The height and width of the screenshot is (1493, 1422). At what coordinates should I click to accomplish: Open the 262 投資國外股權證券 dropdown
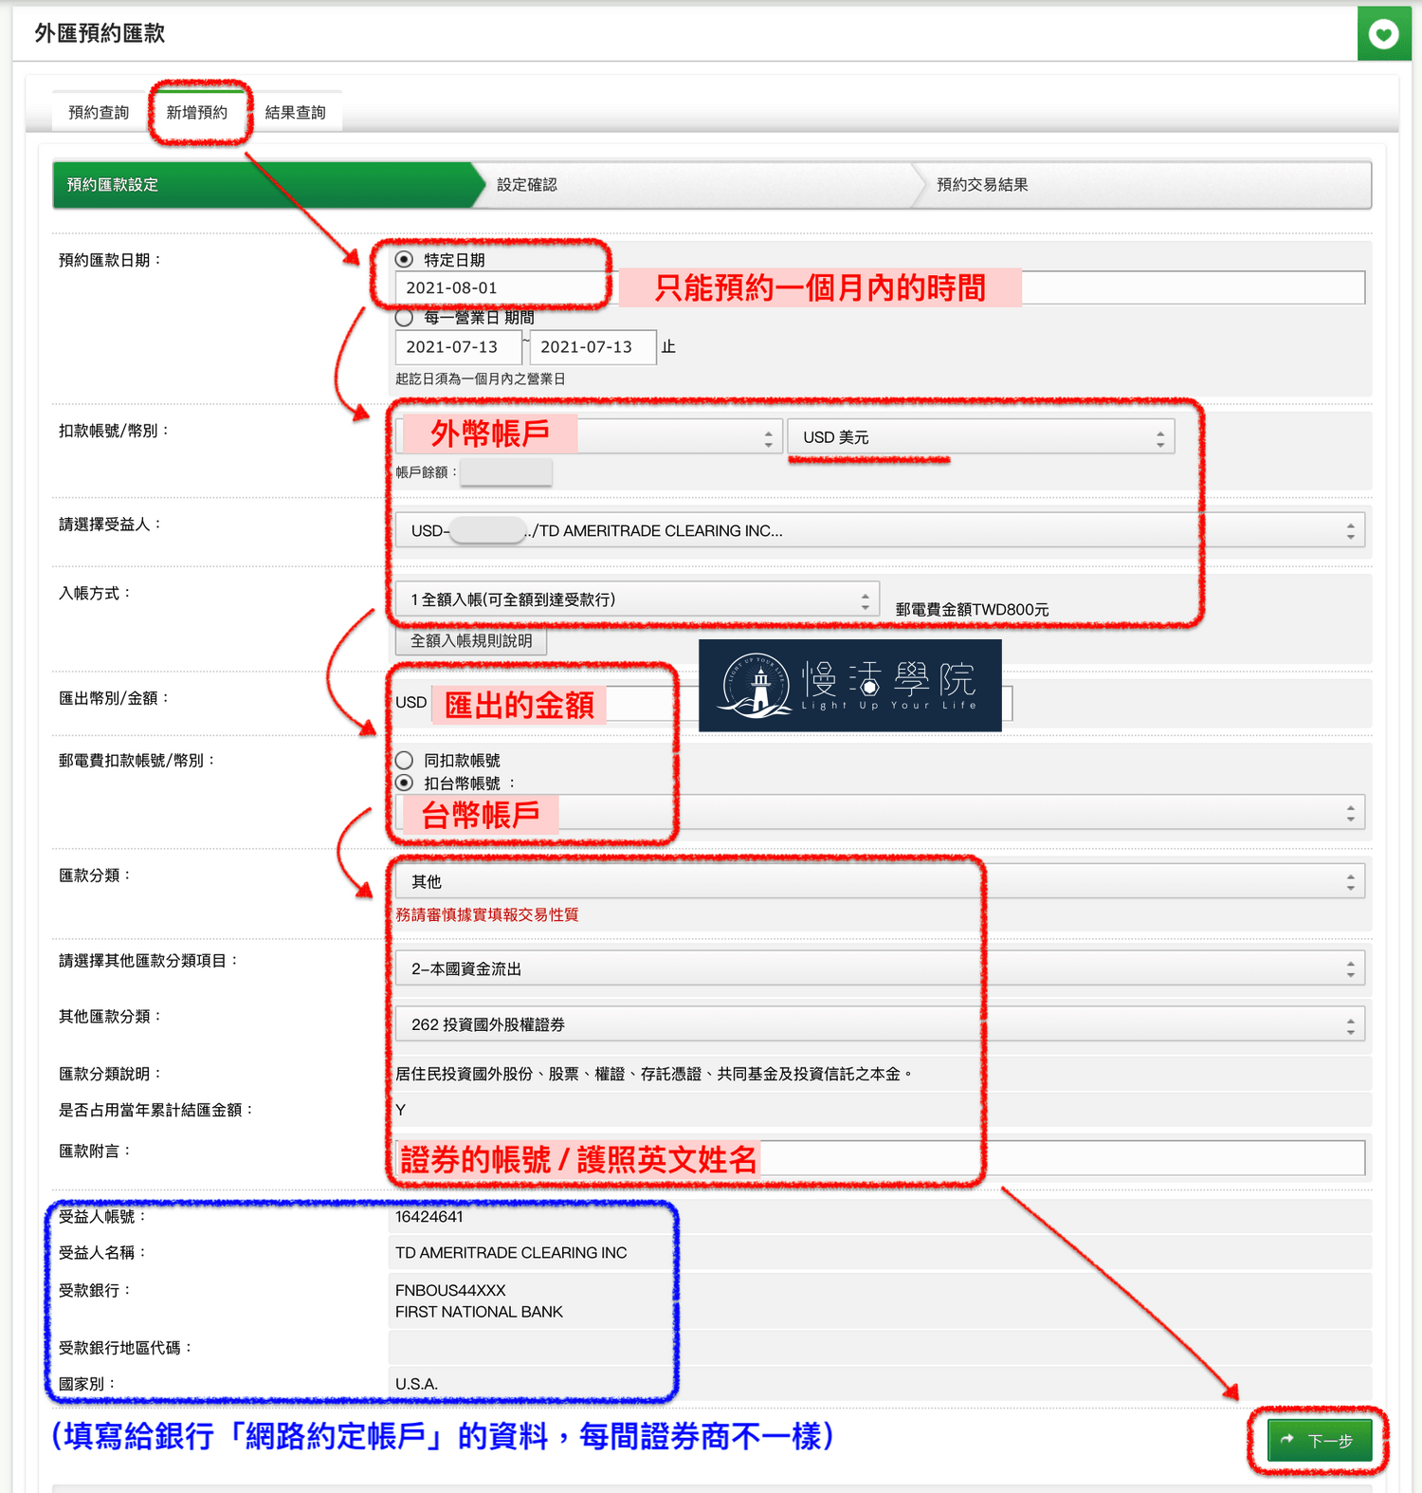[x=879, y=1024]
